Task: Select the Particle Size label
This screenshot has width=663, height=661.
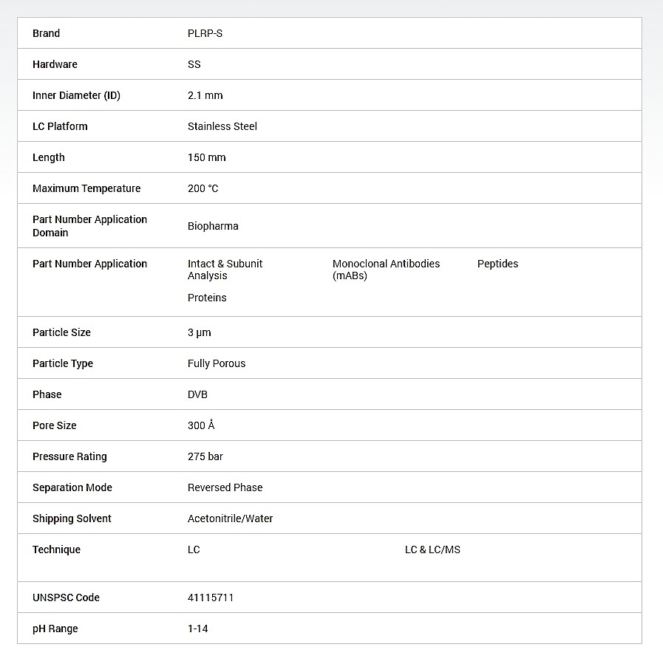Action: [62, 332]
